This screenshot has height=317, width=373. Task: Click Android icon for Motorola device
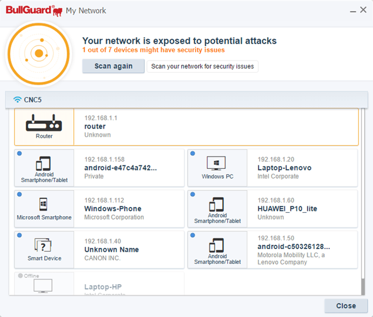click(x=217, y=246)
